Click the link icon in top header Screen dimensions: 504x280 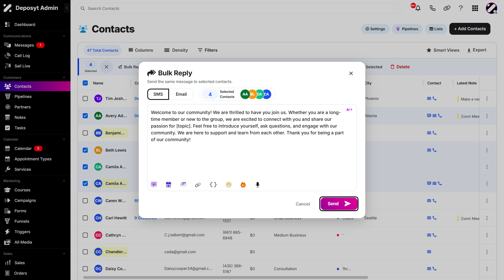pyautogui.click(x=447, y=8)
